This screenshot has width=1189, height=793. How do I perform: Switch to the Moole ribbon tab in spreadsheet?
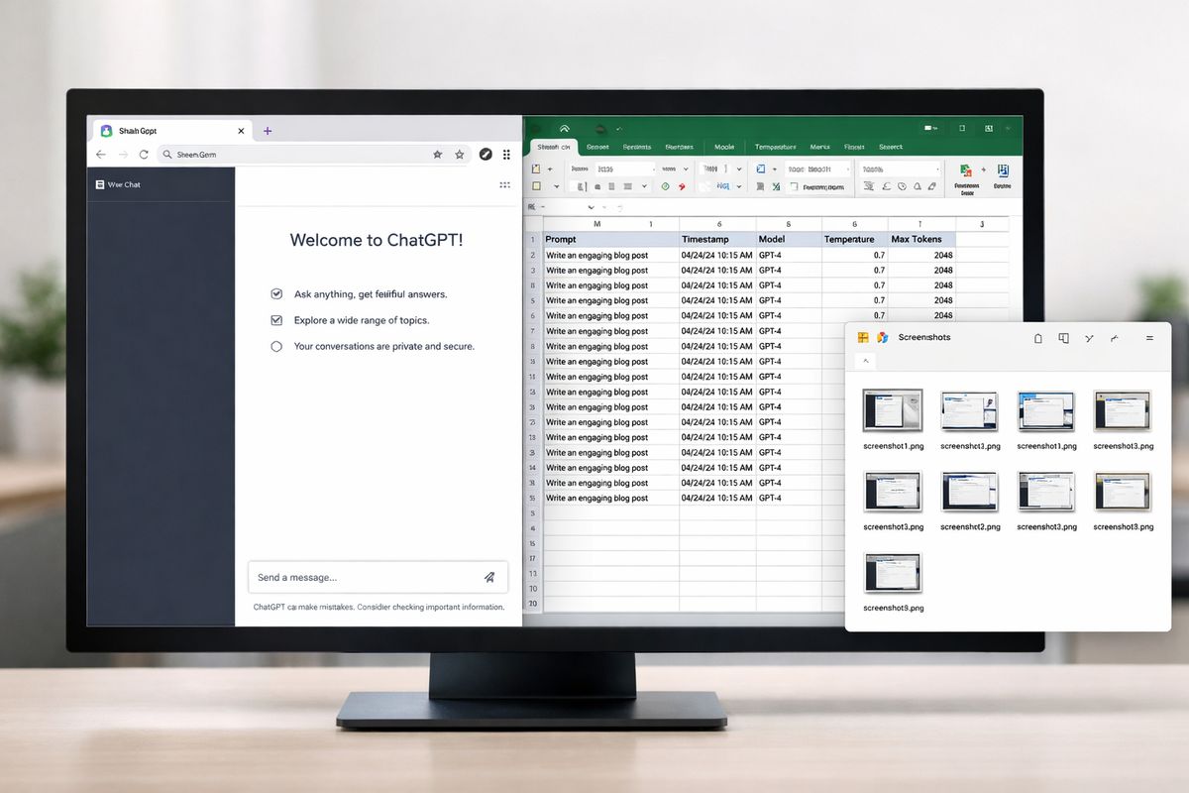click(724, 147)
